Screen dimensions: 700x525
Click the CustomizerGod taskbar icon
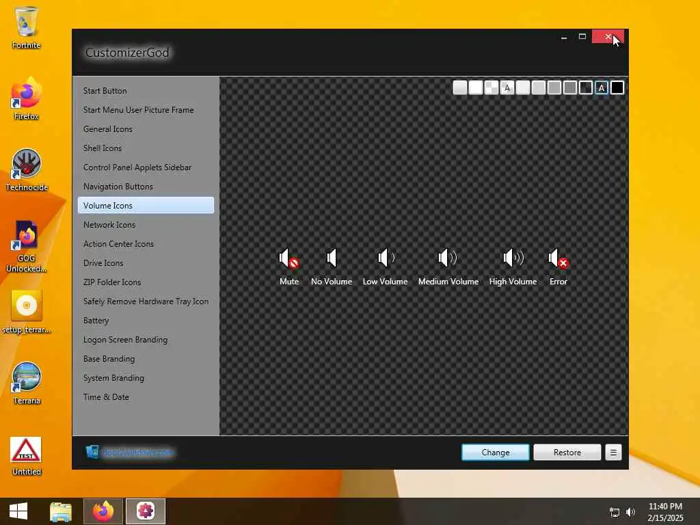pos(146,511)
